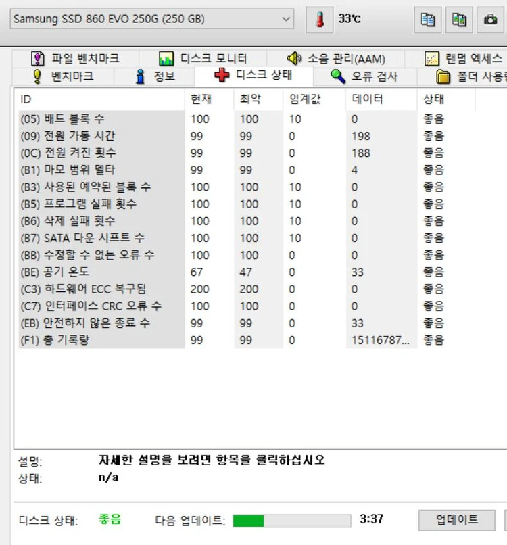Click the ID column header

[101, 99]
